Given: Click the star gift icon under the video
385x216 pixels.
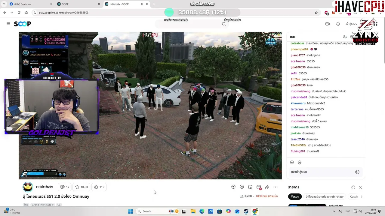Looking at the screenshot, I should click(x=233, y=187).
